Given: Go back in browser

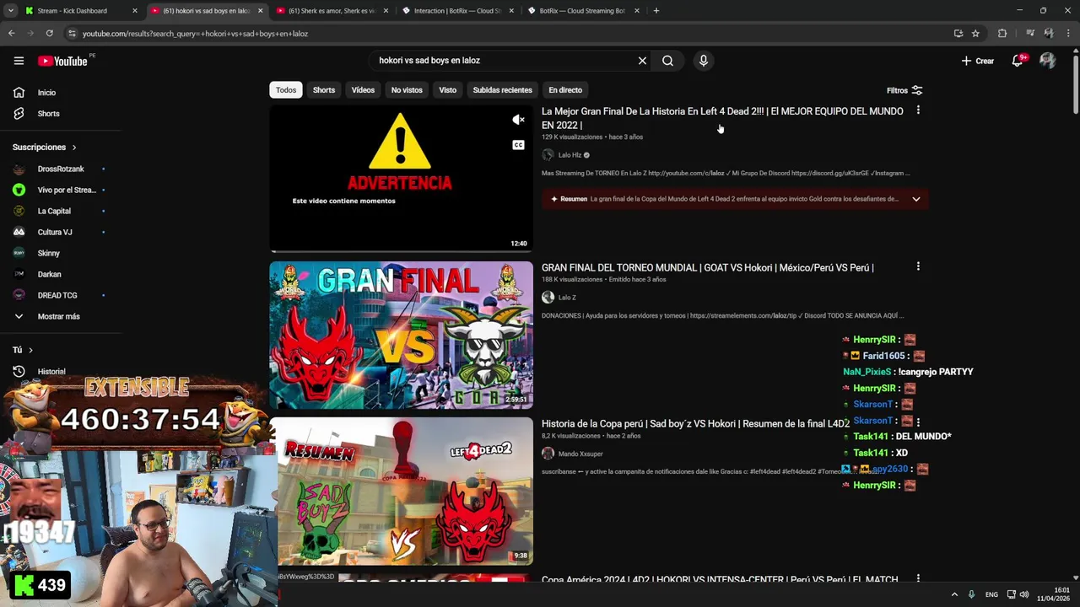Looking at the screenshot, I should tap(11, 34).
